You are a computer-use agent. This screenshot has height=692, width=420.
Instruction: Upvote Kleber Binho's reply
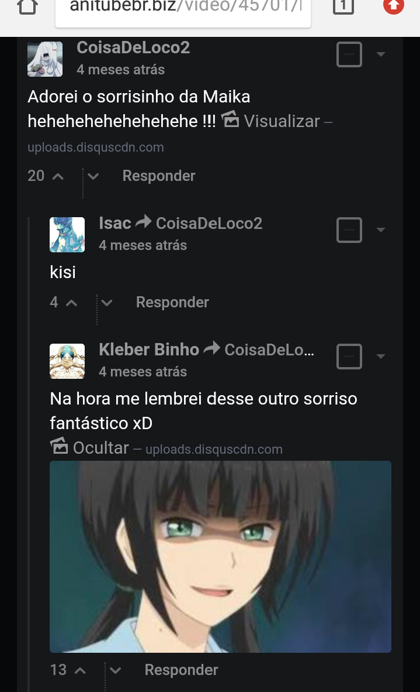pyautogui.click(x=80, y=670)
